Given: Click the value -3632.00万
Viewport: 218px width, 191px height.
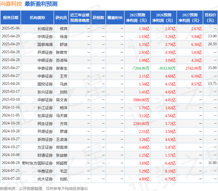Looking at the screenshot, I should (167, 68).
